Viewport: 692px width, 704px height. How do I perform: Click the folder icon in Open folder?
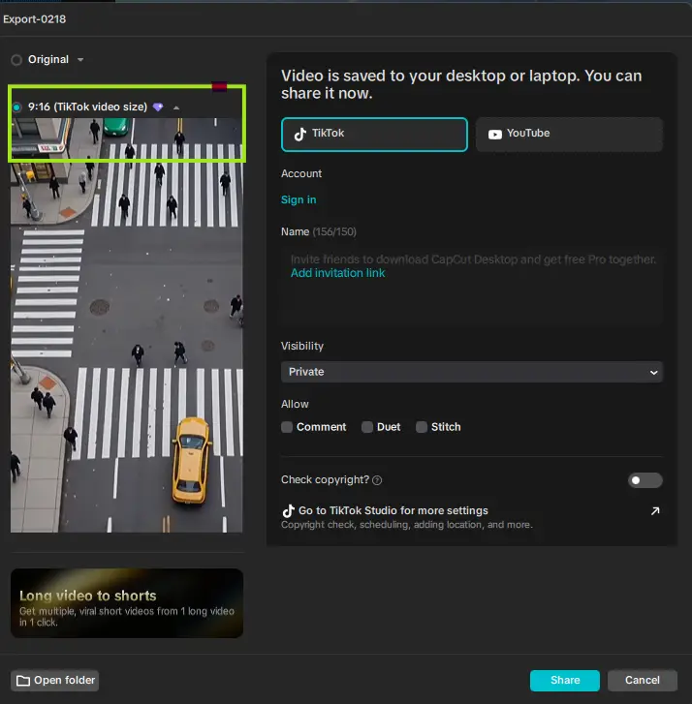point(22,680)
